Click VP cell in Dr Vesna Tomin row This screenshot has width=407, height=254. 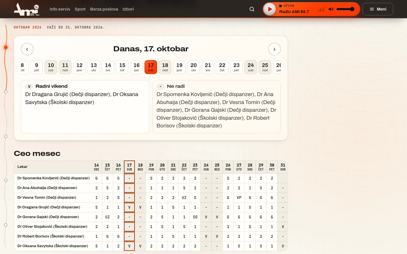[239, 198]
